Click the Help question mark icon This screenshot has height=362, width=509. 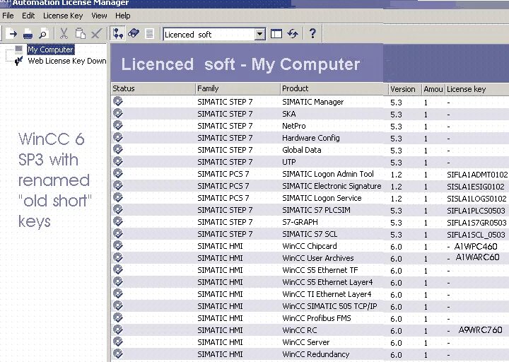click(x=312, y=33)
